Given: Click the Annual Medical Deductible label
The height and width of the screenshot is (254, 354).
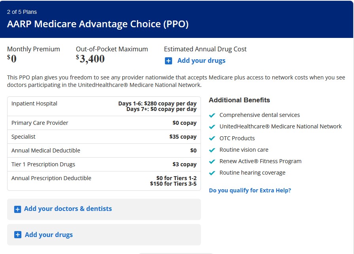Looking at the screenshot, I should pyautogui.click(x=45, y=151).
